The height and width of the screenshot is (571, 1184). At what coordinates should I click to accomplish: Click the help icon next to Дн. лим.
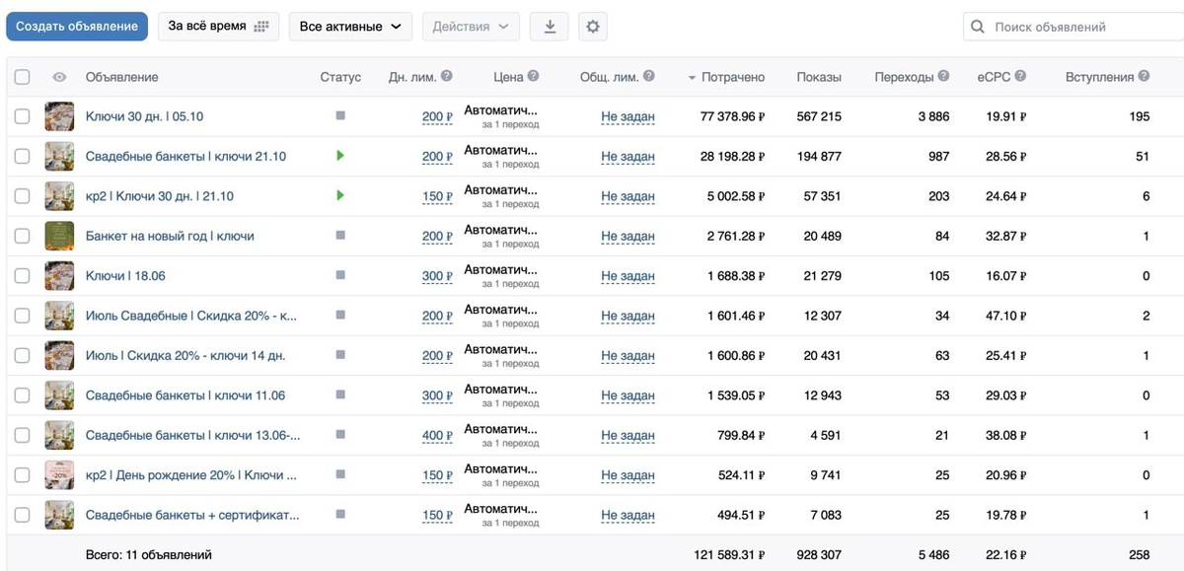(447, 76)
